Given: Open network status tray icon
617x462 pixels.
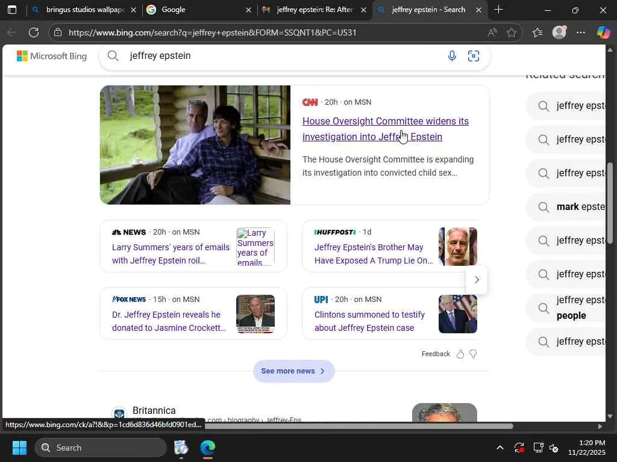Looking at the screenshot, I should 538,448.
